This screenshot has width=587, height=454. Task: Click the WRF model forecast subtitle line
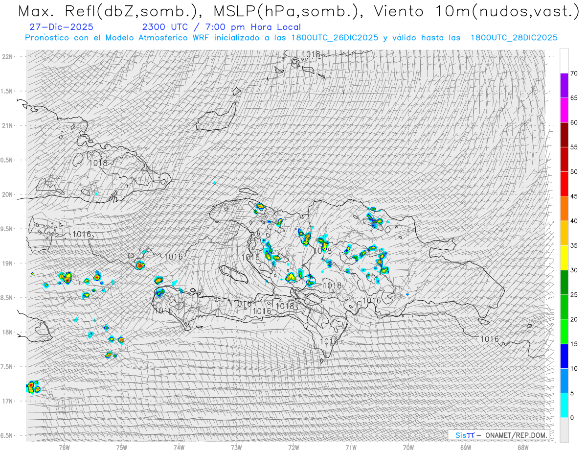point(291,38)
